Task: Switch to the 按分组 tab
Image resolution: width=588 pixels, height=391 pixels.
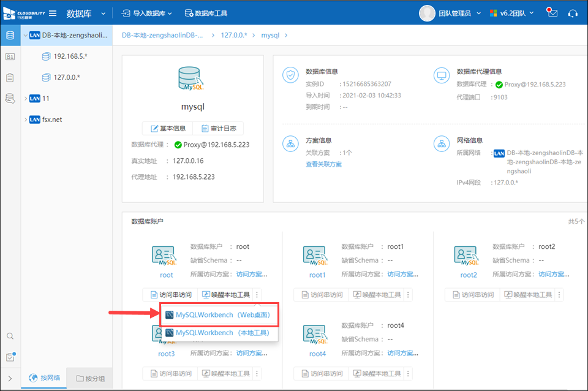Action: 90,378
